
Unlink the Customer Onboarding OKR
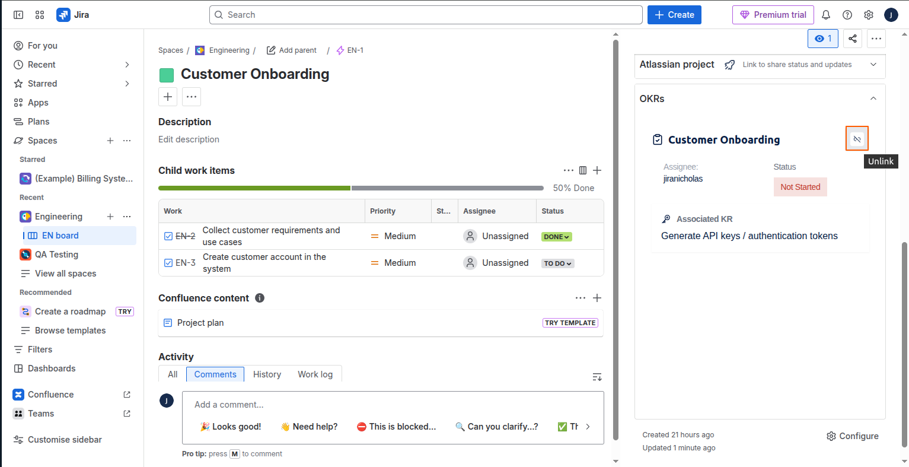(x=857, y=139)
